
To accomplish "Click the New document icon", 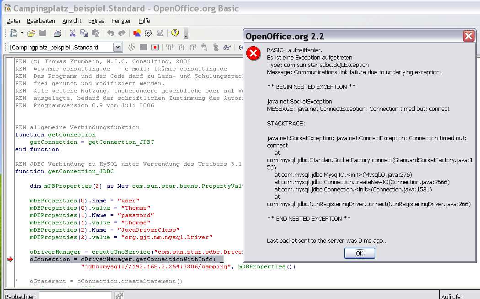I will (x=13, y=33).
